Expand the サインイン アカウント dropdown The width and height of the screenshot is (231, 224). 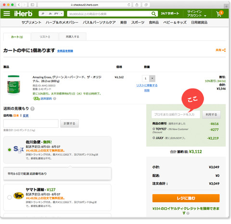pos(197,13)
